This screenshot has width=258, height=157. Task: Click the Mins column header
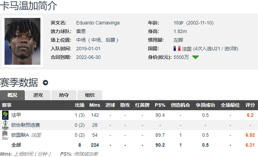point(95,105)
